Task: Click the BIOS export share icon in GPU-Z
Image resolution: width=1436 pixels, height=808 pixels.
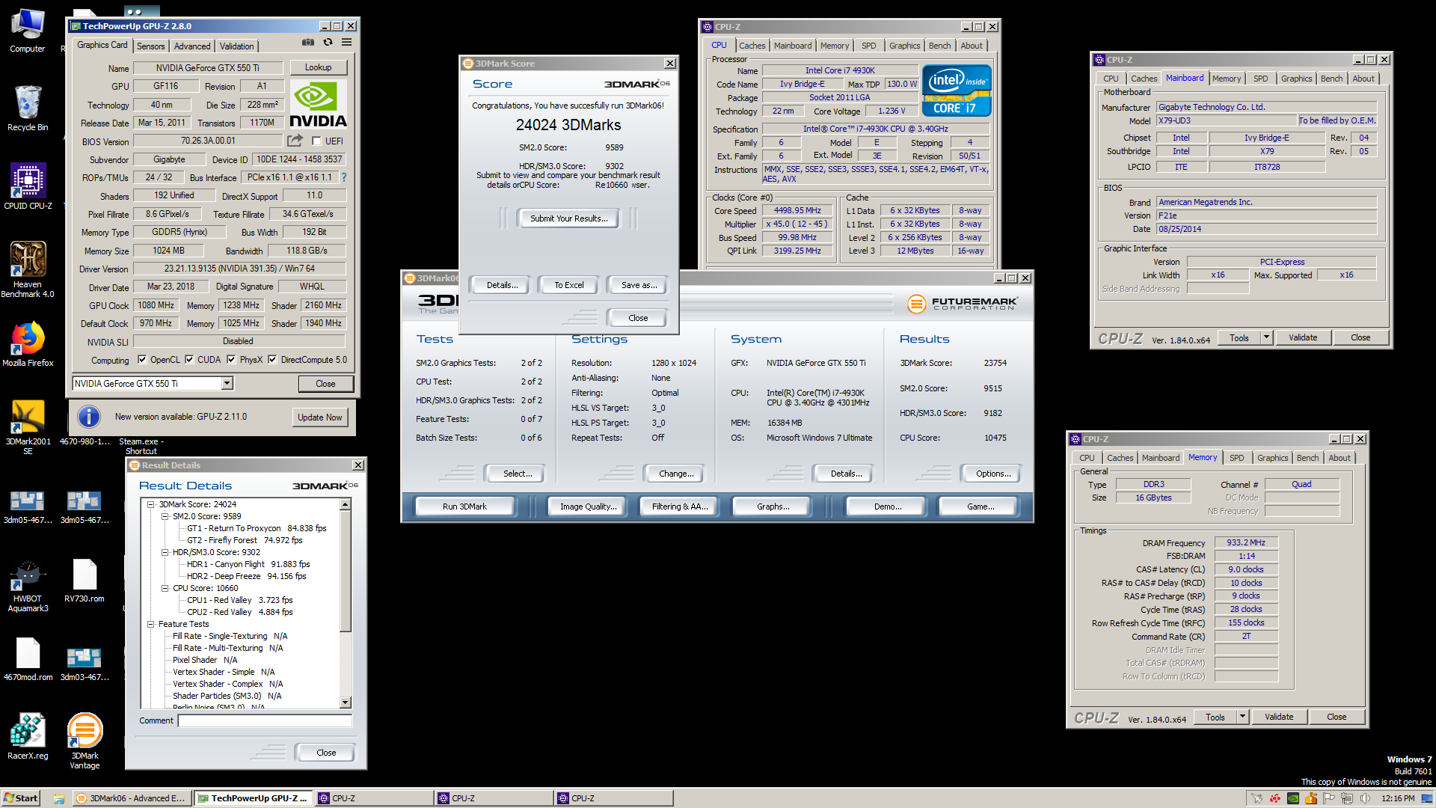Action: pos(295,141)
